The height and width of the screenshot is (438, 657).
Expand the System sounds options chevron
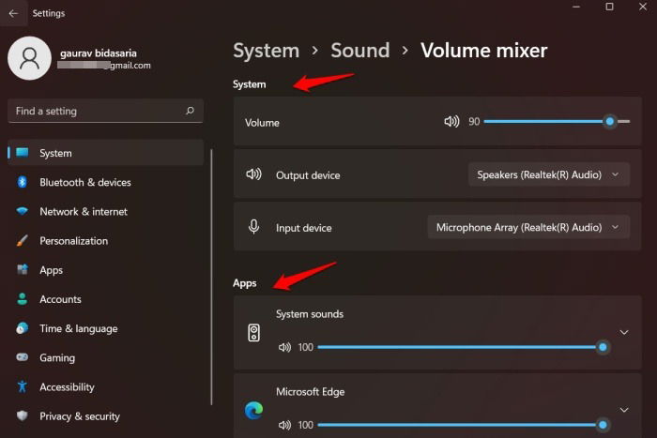pos(624,332)
